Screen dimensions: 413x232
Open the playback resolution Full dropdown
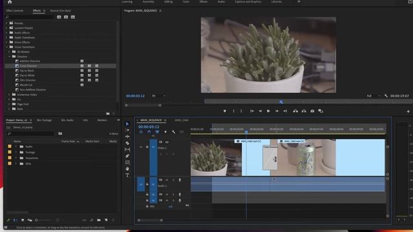point(373,96)
